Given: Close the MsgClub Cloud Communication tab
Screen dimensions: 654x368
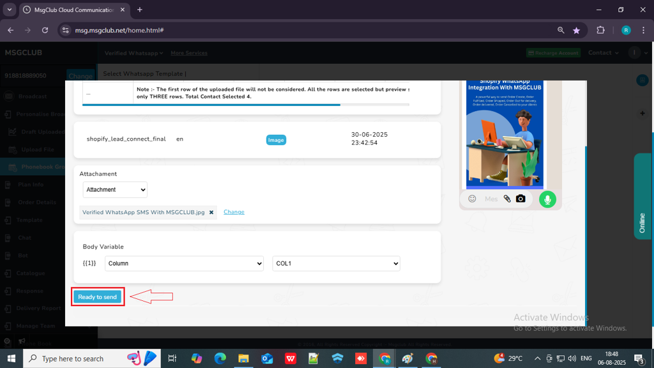Looking at the screenshot, I should 123,10.
